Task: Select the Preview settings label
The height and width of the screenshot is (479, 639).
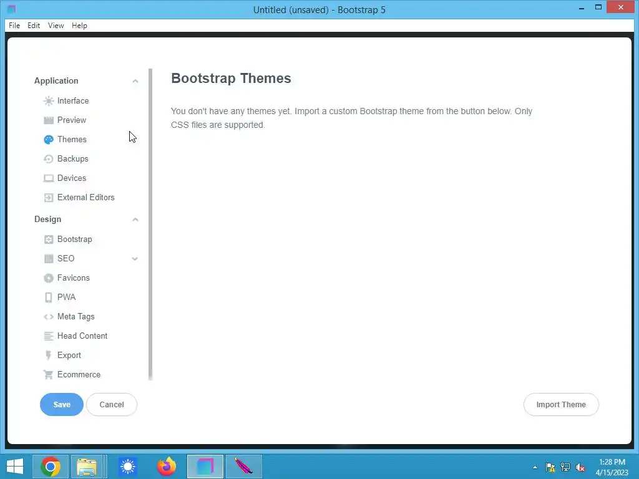Action: coord(72,120)
